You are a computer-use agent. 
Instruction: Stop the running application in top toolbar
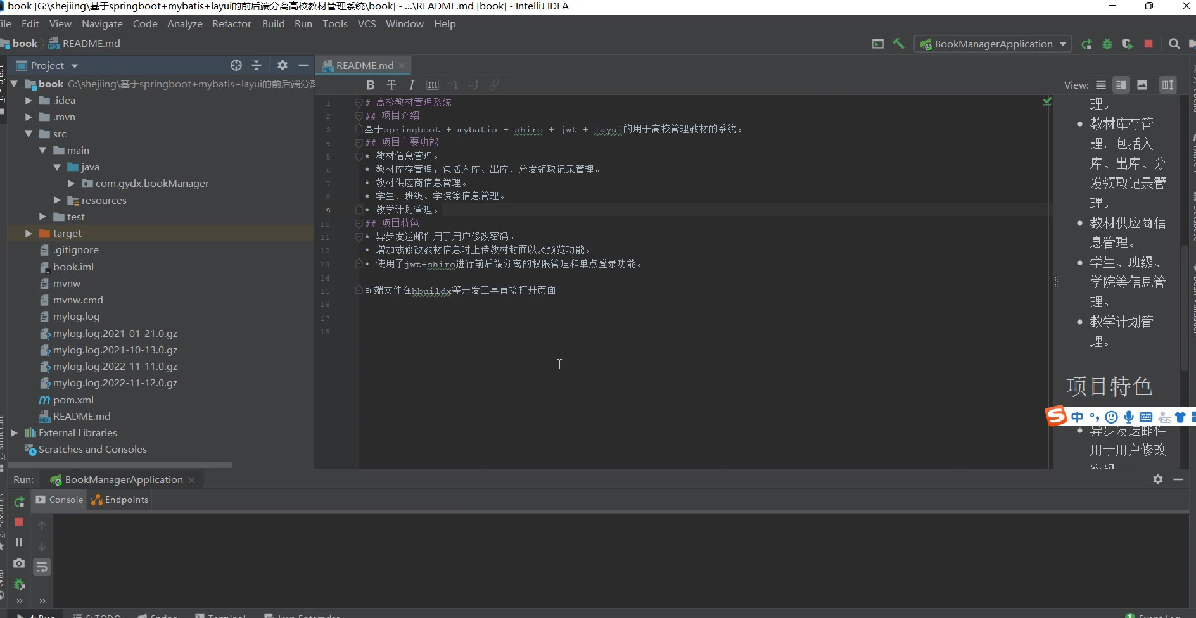click(x=1148, y=44)
